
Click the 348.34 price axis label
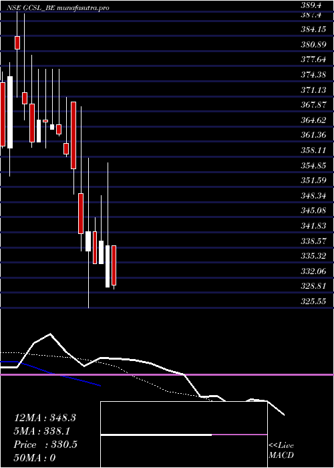tap(313, 195)
